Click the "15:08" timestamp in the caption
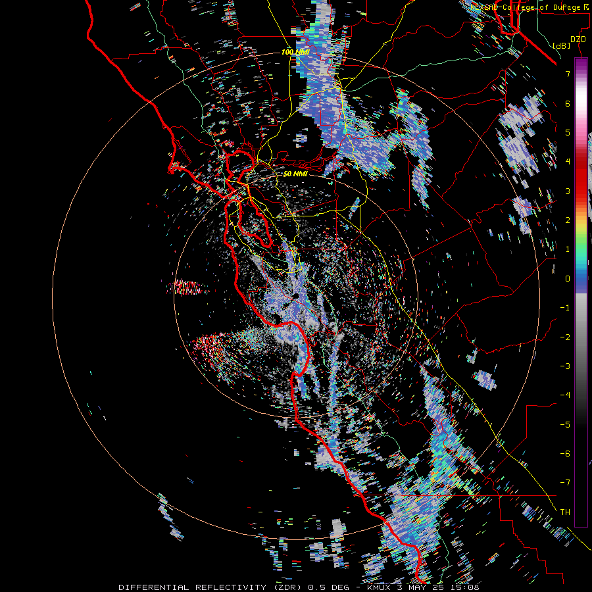This screenshot has height=592, width=592. 466,587
